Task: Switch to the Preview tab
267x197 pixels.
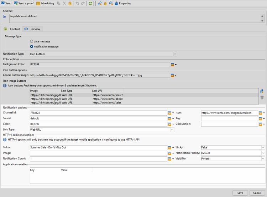Action: coord(32,29)
